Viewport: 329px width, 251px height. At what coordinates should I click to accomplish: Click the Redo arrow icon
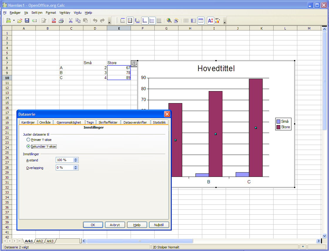(x=102, y=21)
